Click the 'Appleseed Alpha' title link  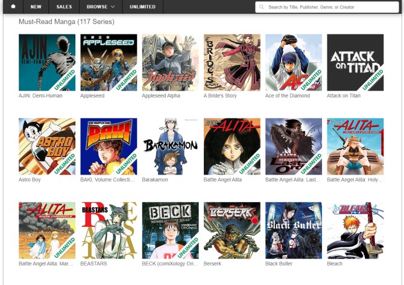point(161,95)
